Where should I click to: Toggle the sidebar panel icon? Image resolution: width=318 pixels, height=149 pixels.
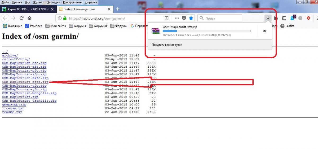pyautogui.click(x=284, y=18)
